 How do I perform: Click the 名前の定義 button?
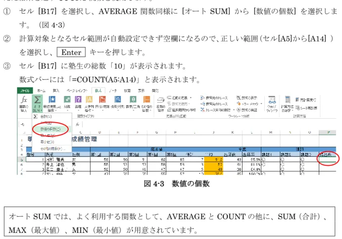point(177,98)
